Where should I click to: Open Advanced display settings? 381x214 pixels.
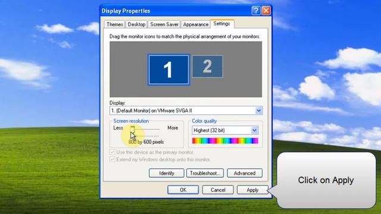point(245,173)
